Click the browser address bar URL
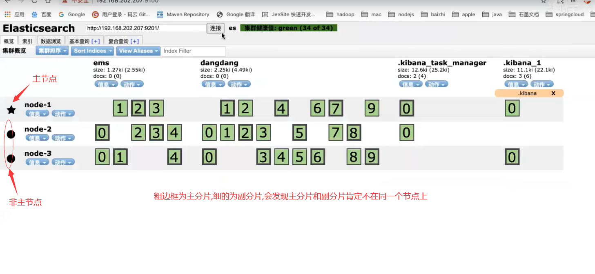 pyautogui.click(x=127, y=1)
